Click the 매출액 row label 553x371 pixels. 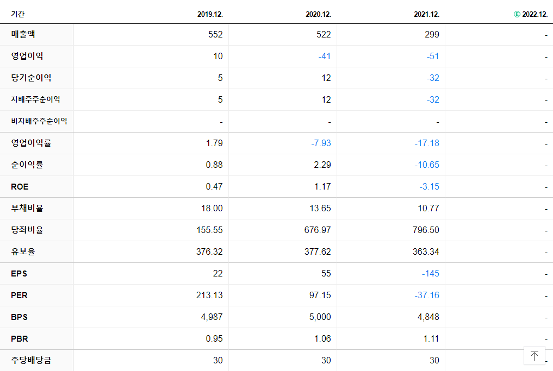[23, 34]
